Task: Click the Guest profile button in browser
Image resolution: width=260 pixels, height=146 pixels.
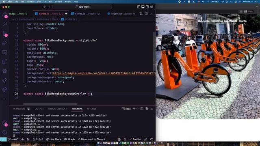Action: click(249, 11)
